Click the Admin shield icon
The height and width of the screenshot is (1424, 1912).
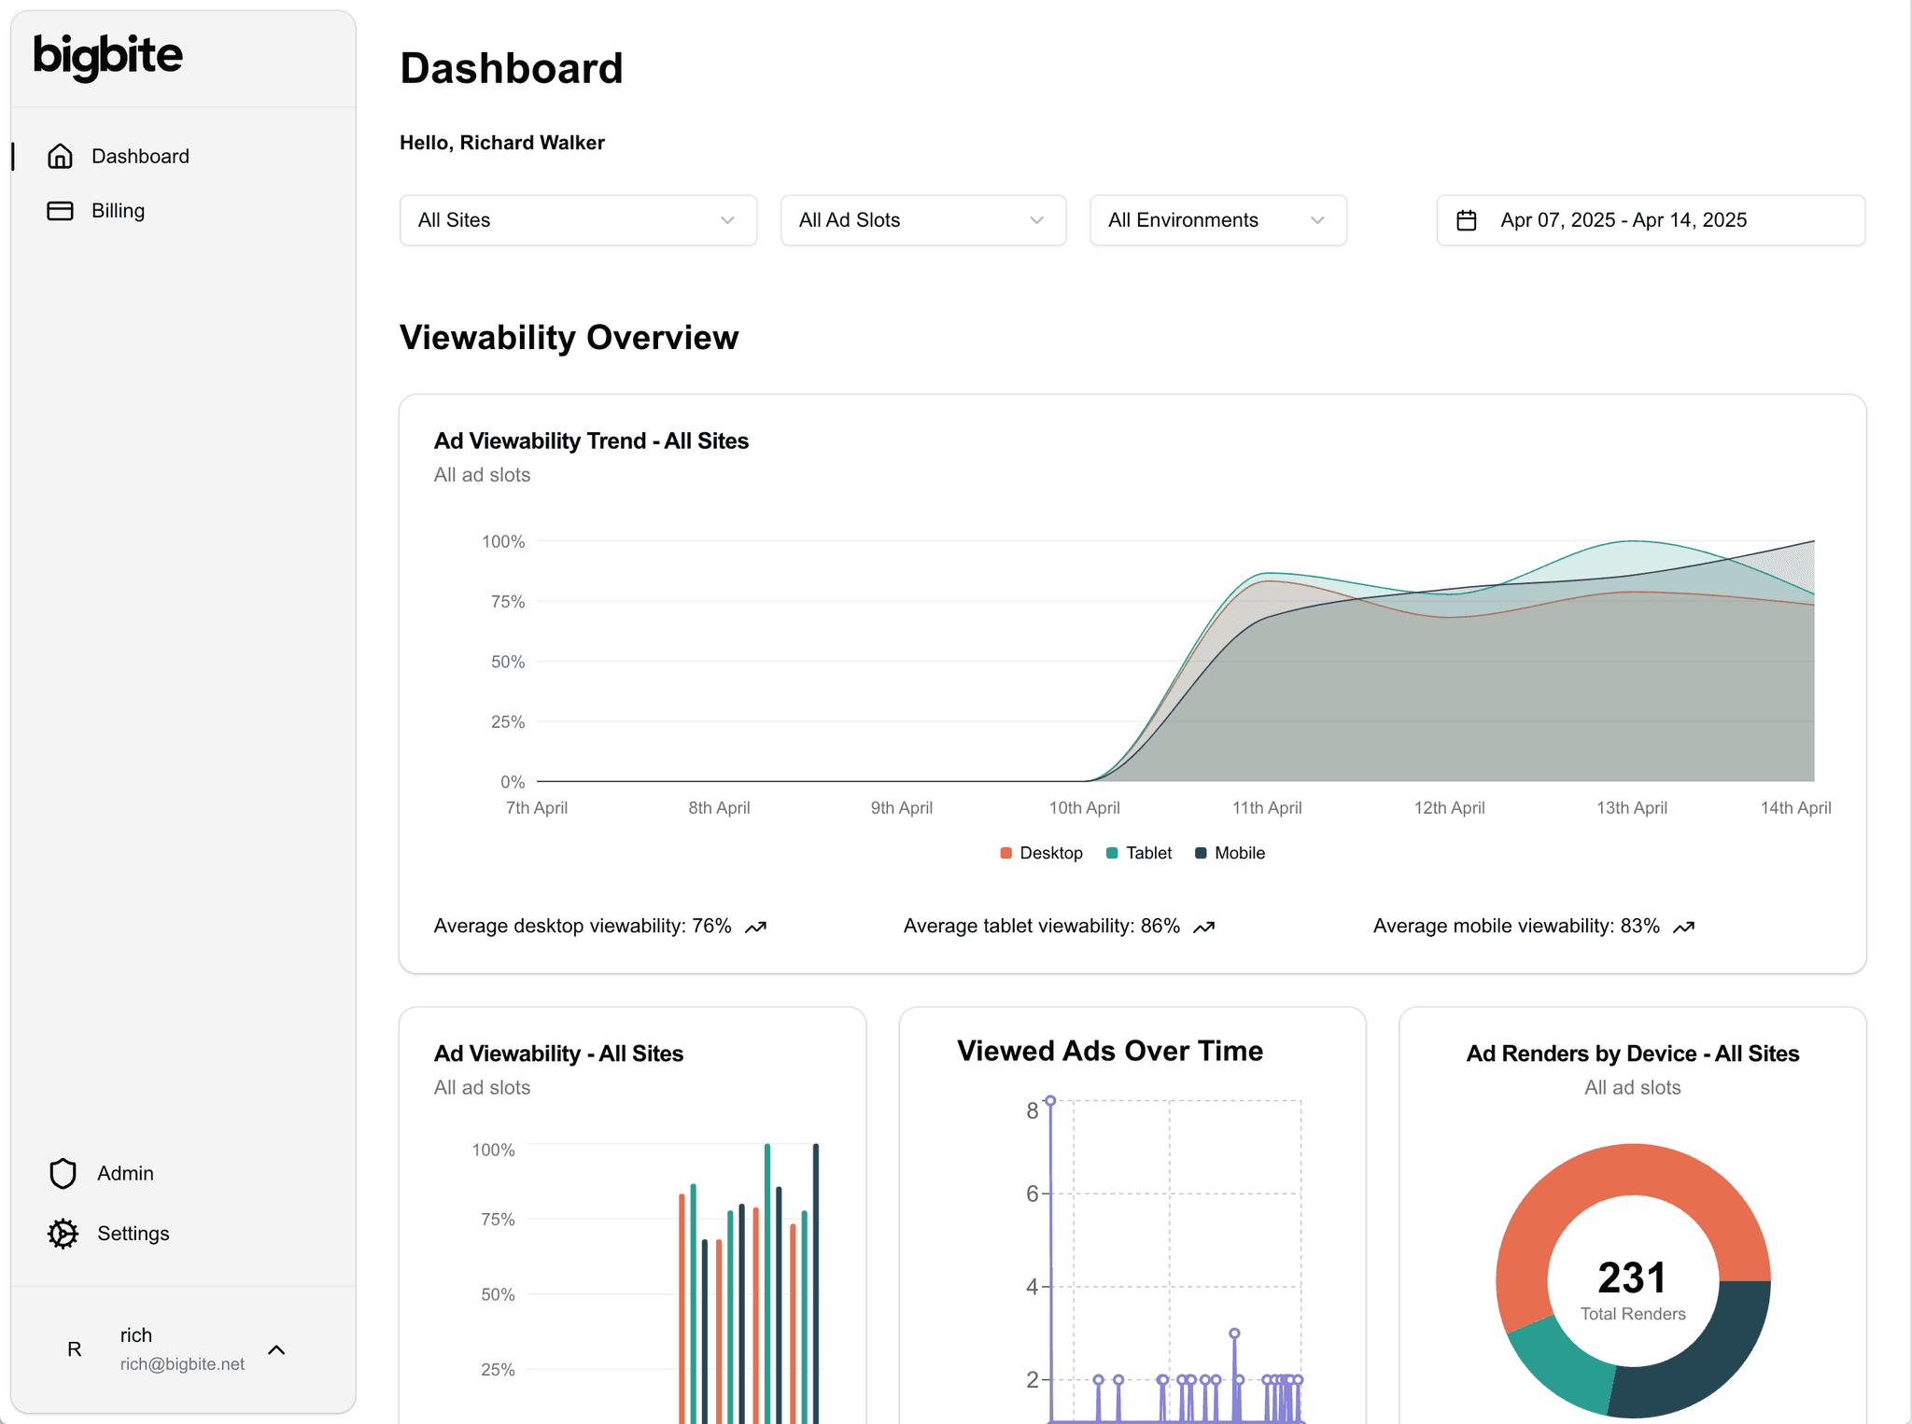pyautogui.click(x=63, y=1173)
